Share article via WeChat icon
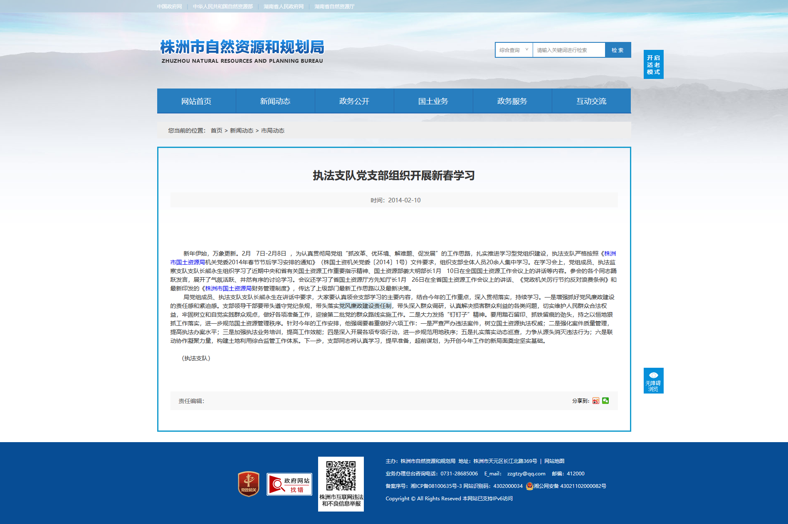 point(605,401)
